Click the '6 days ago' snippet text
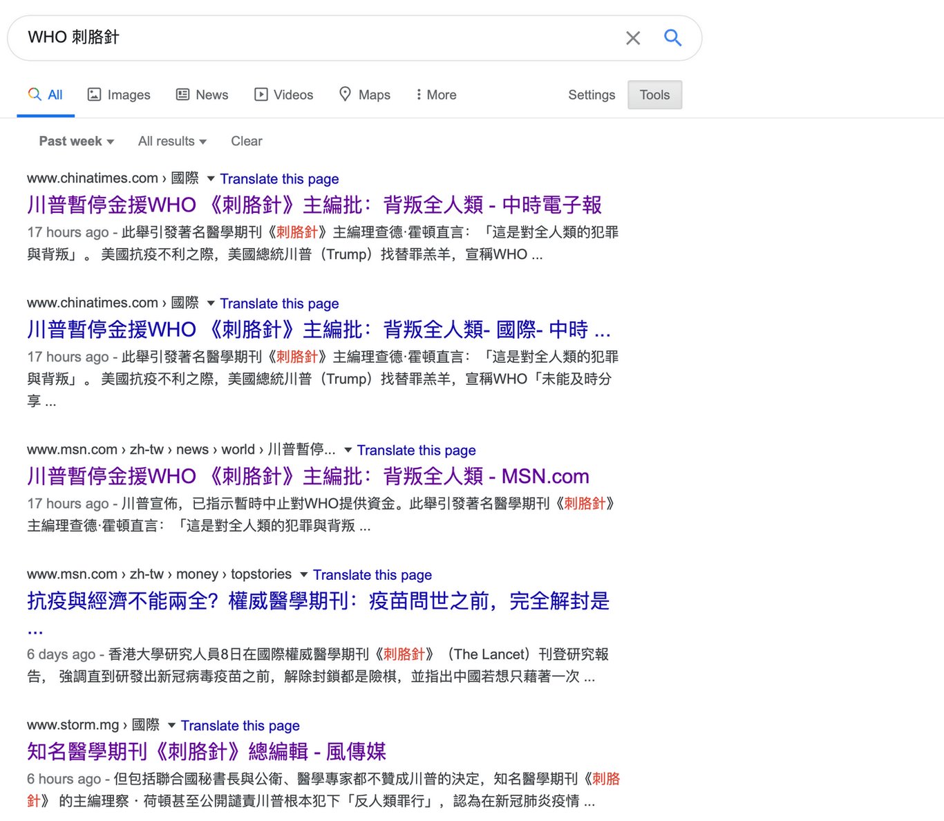944x821 pixels. (x=61, y=654)
